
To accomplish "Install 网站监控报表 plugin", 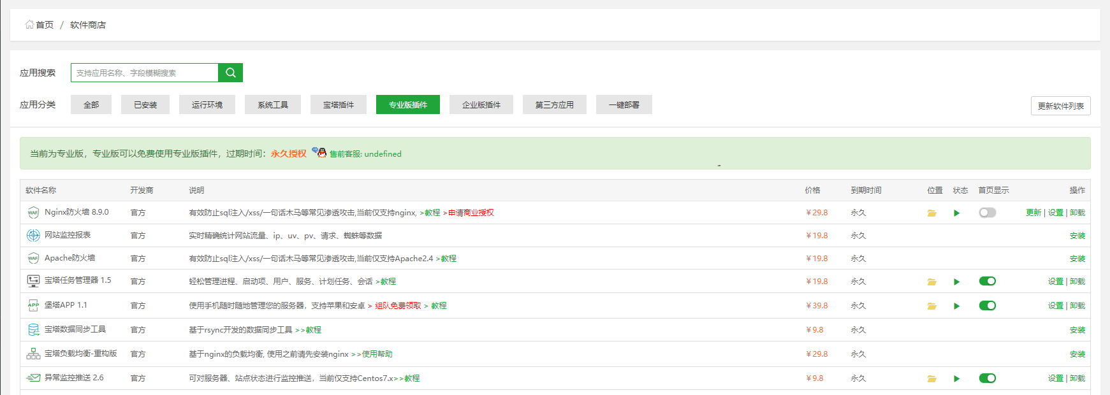I will click(1077, 236).
